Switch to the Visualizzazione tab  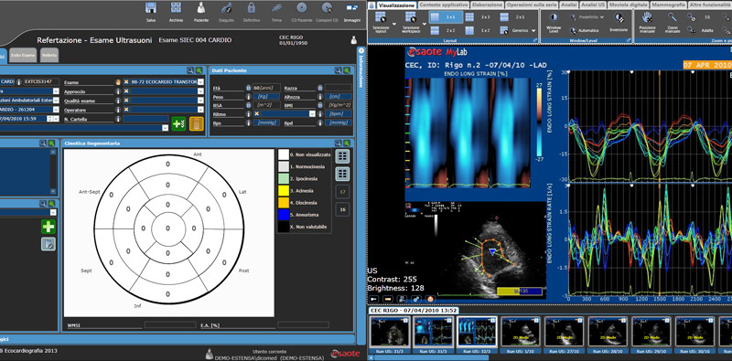(396, 5)
